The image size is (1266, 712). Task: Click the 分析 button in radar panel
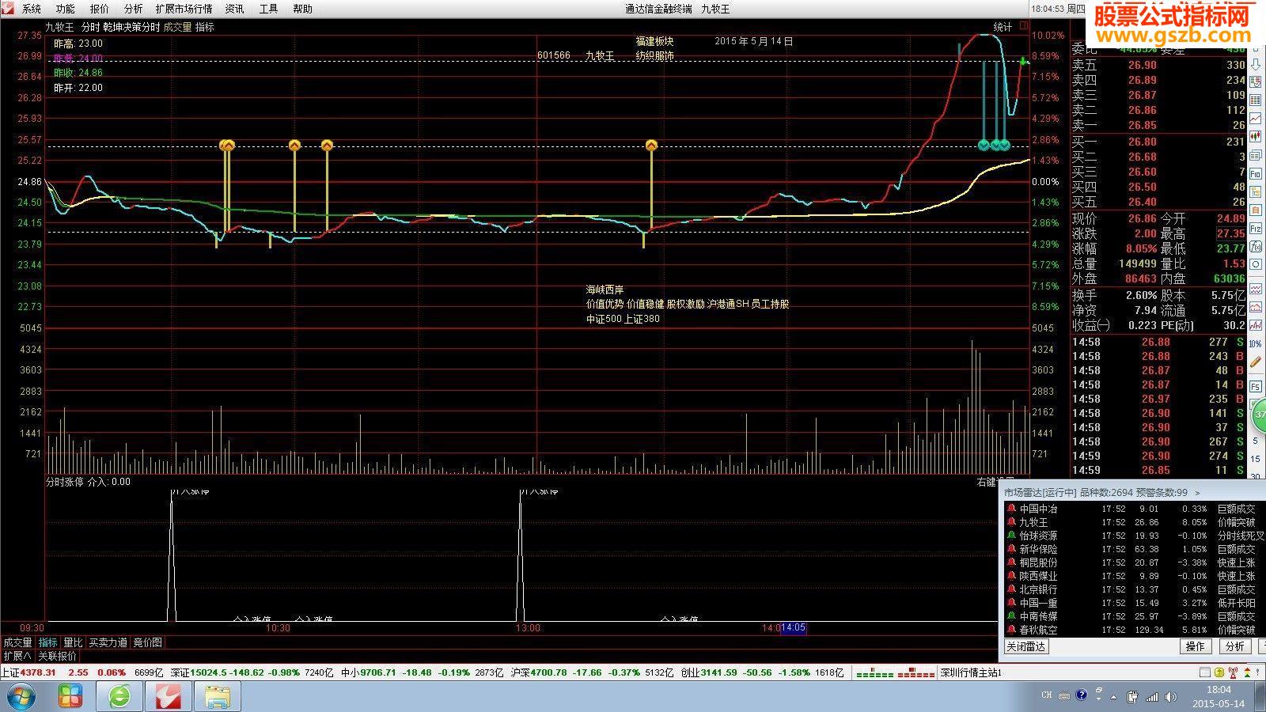click(x=1234, y=646)
